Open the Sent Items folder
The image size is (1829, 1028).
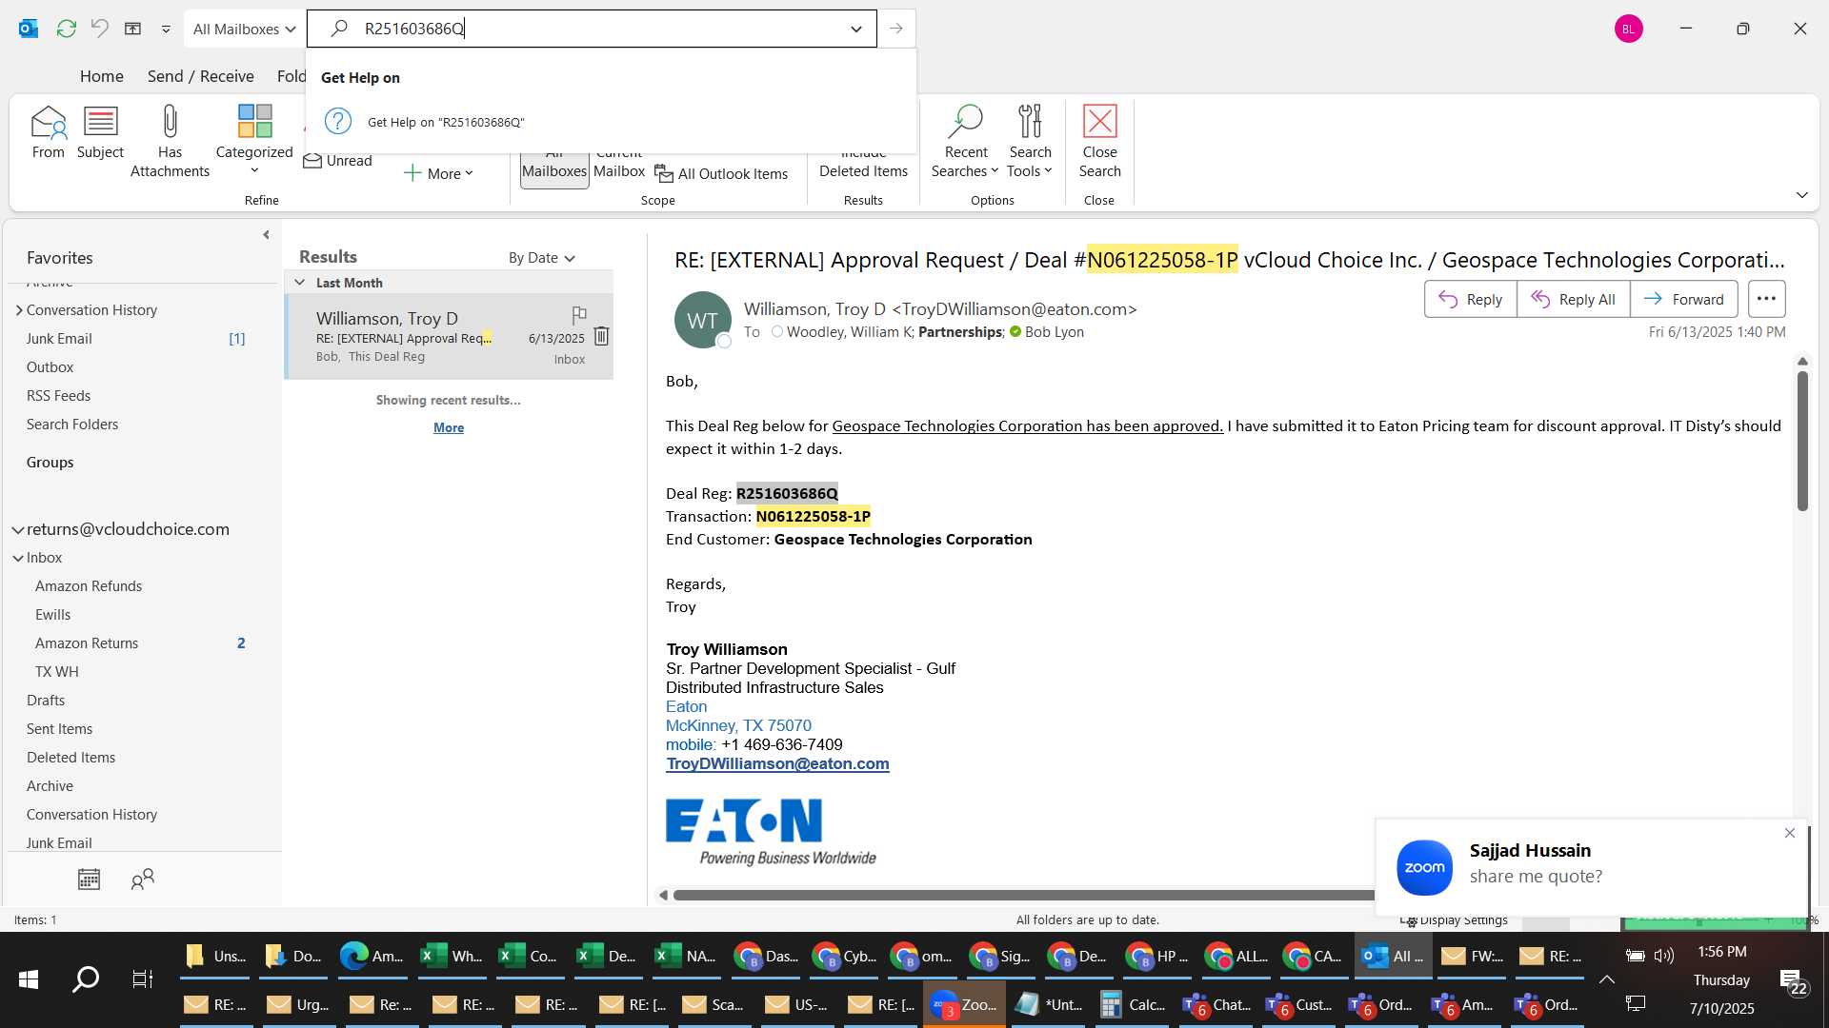coord(59,729)
